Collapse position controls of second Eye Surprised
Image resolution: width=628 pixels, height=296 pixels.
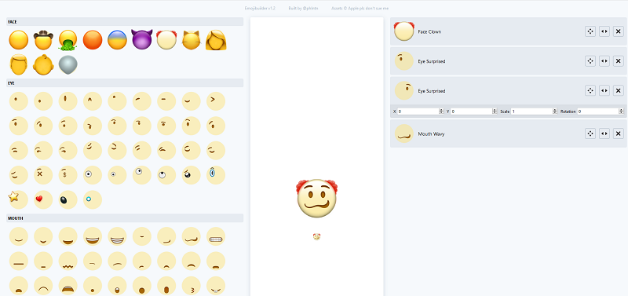point(590,91)
